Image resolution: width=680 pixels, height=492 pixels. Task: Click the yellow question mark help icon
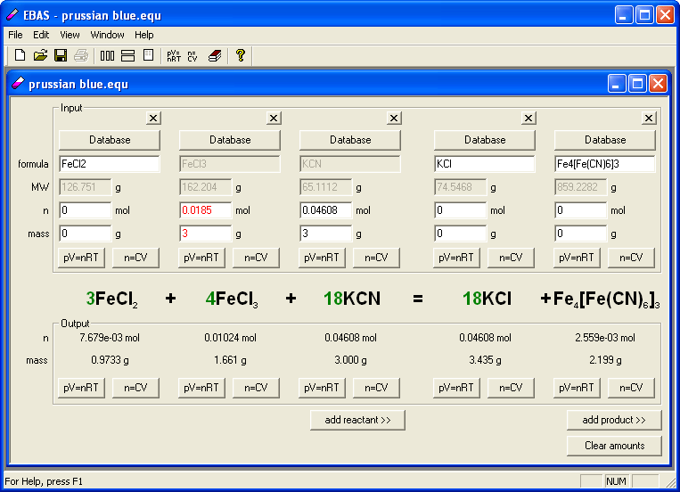(x=241, y=55)
